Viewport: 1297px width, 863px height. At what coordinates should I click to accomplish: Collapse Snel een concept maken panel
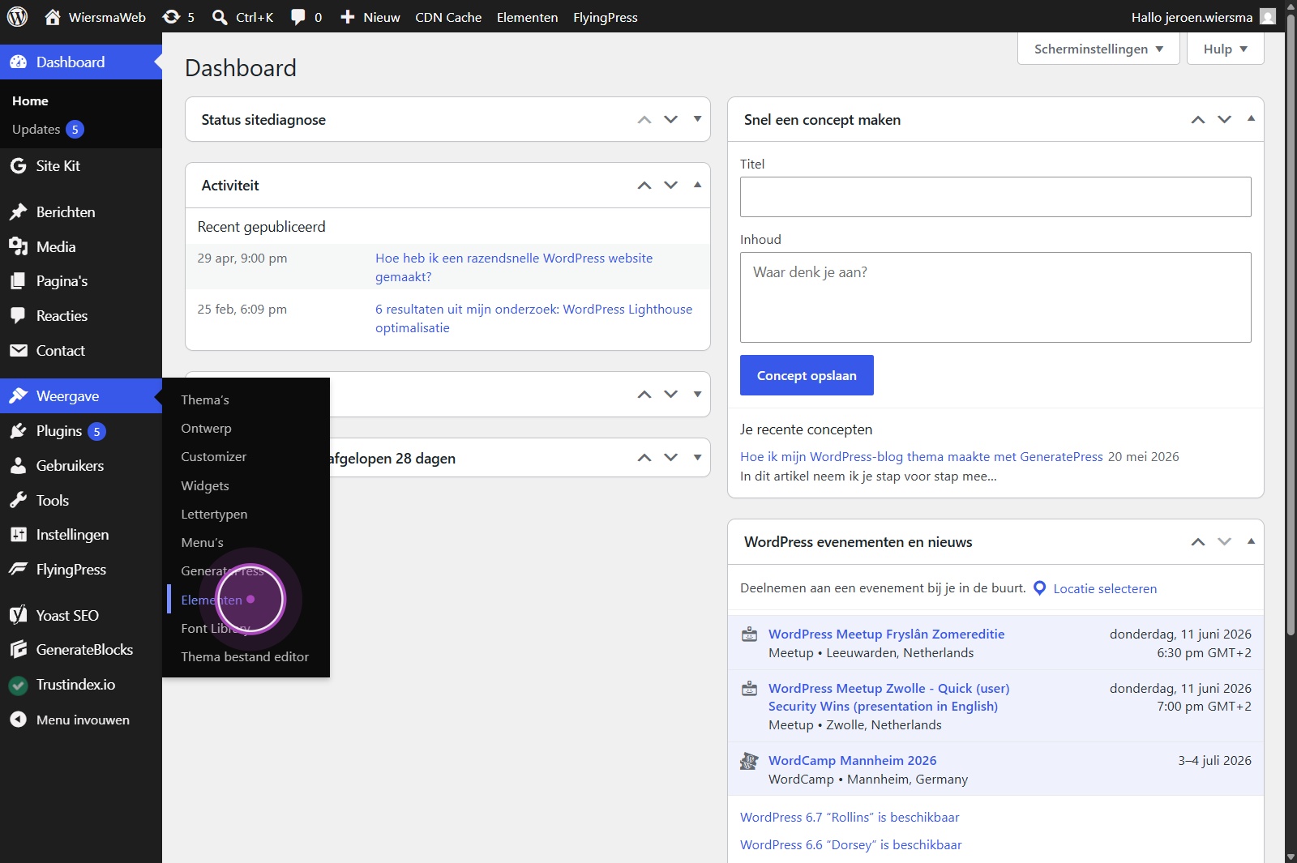click(x=1251, y=119)
